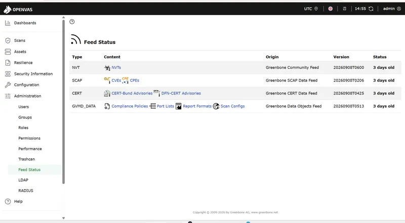Screen dimensions: 405x223
Task: Click the admin user avatar icon
Action: 399,9
